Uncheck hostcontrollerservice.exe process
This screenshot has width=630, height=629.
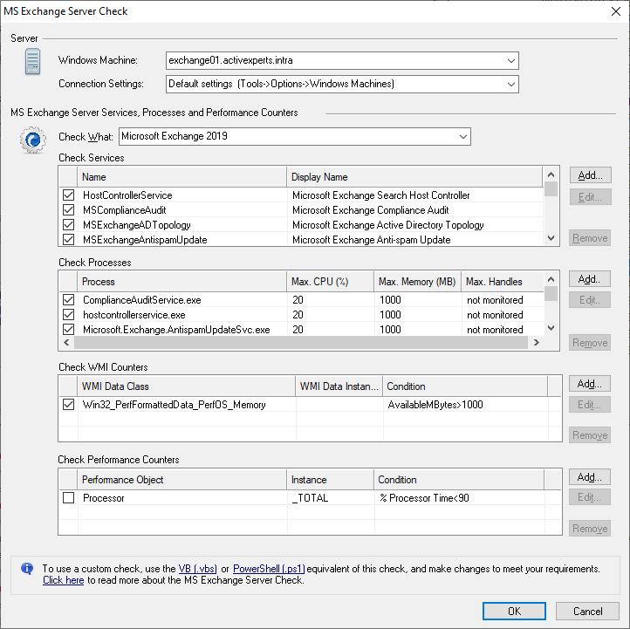[x=69, y=315]
